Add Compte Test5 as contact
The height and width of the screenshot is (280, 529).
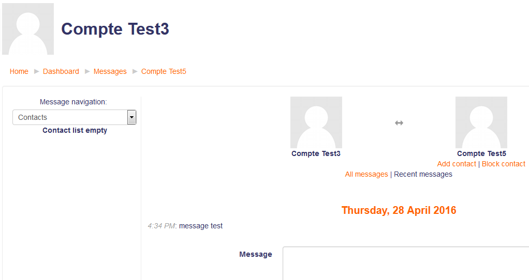(x=457, y=164)
